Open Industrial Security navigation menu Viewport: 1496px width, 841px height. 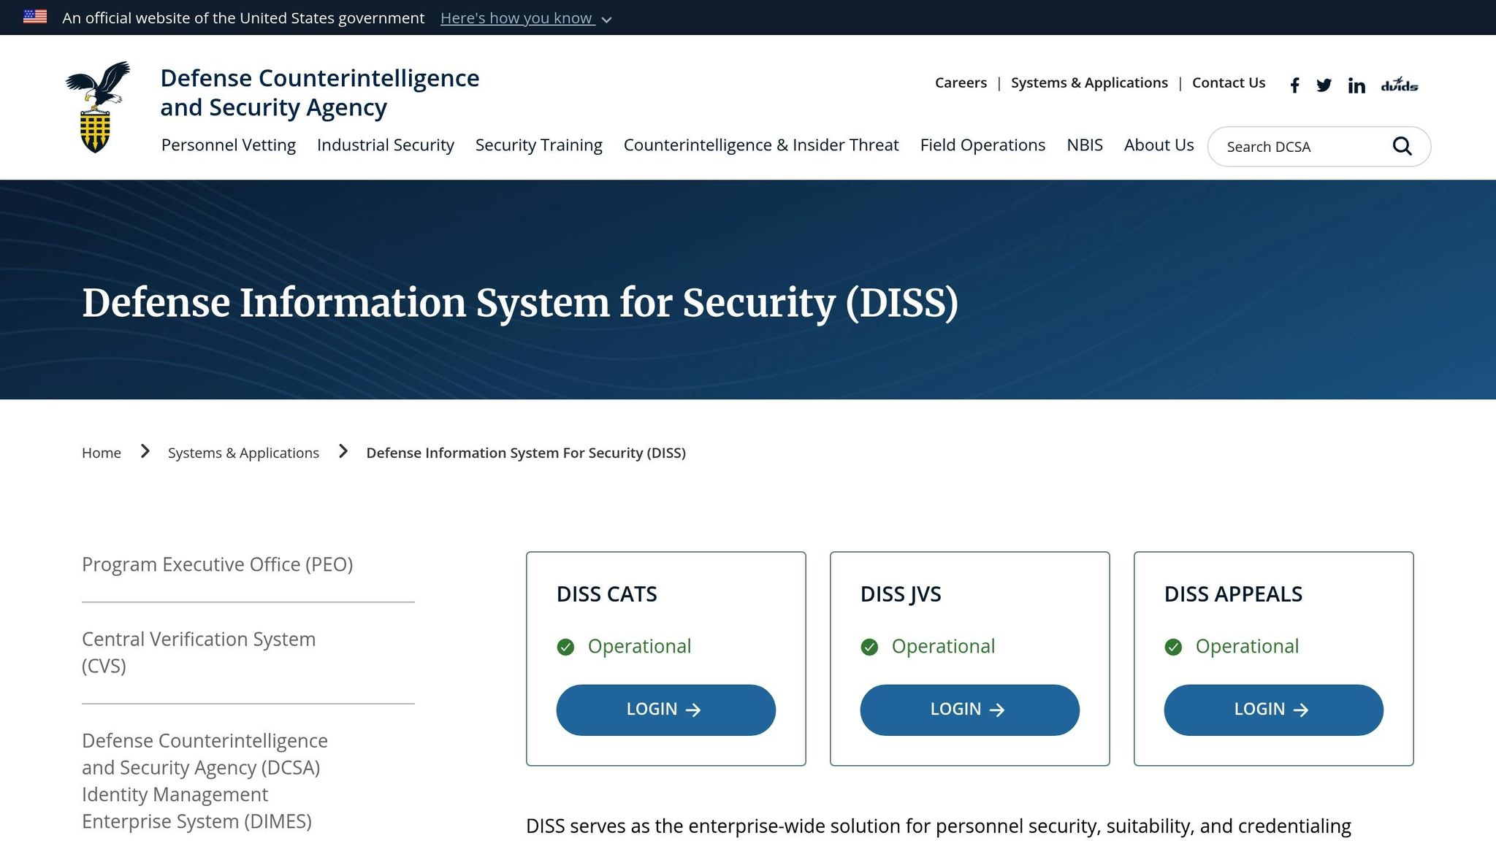[385, 145]
